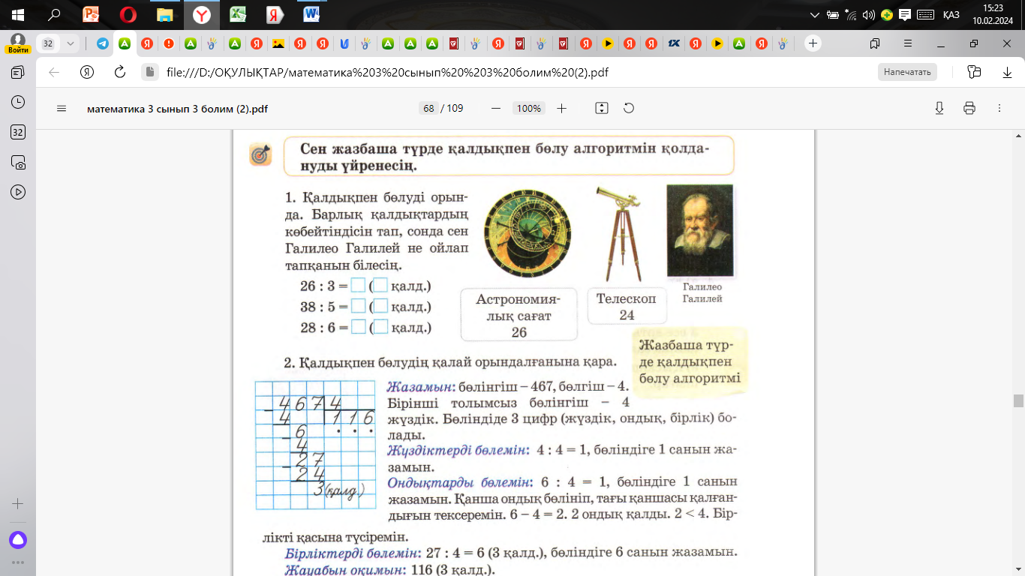Click the Войти profile avatar

[18, 43]
